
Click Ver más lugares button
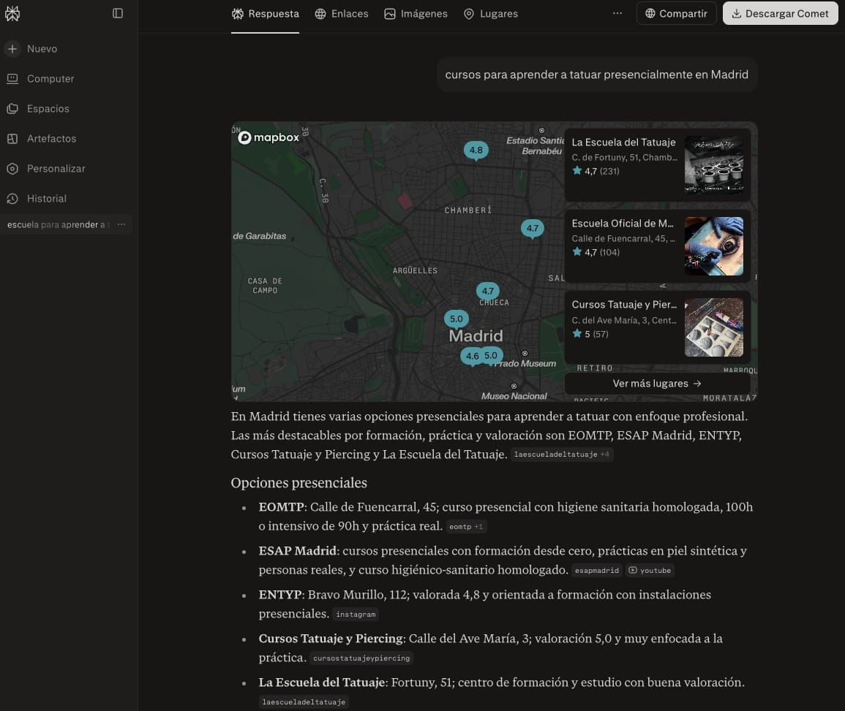click(657, 384)
